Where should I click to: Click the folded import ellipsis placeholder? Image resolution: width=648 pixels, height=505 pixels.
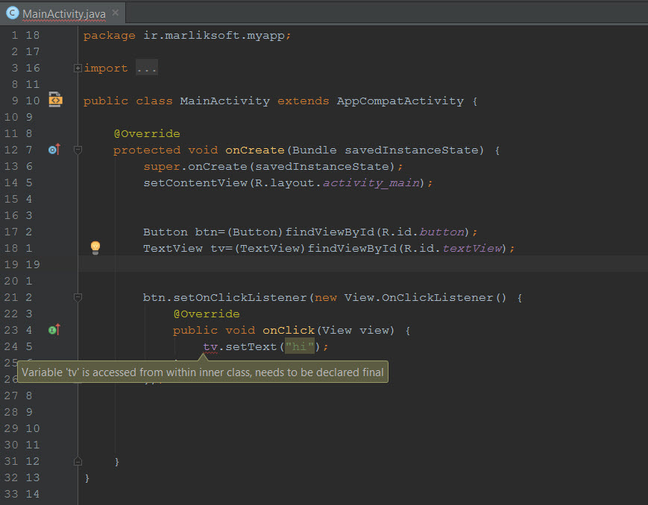point(147,68)
